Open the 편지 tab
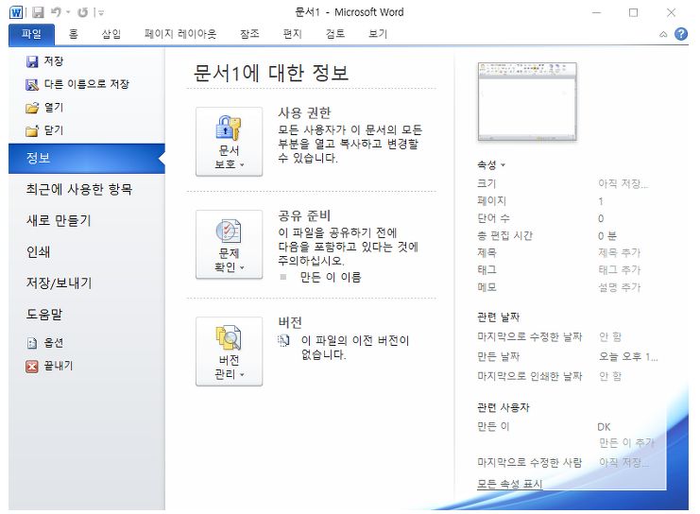The width and height of the screenshot is (700, 514). click(x=293, y=34)
